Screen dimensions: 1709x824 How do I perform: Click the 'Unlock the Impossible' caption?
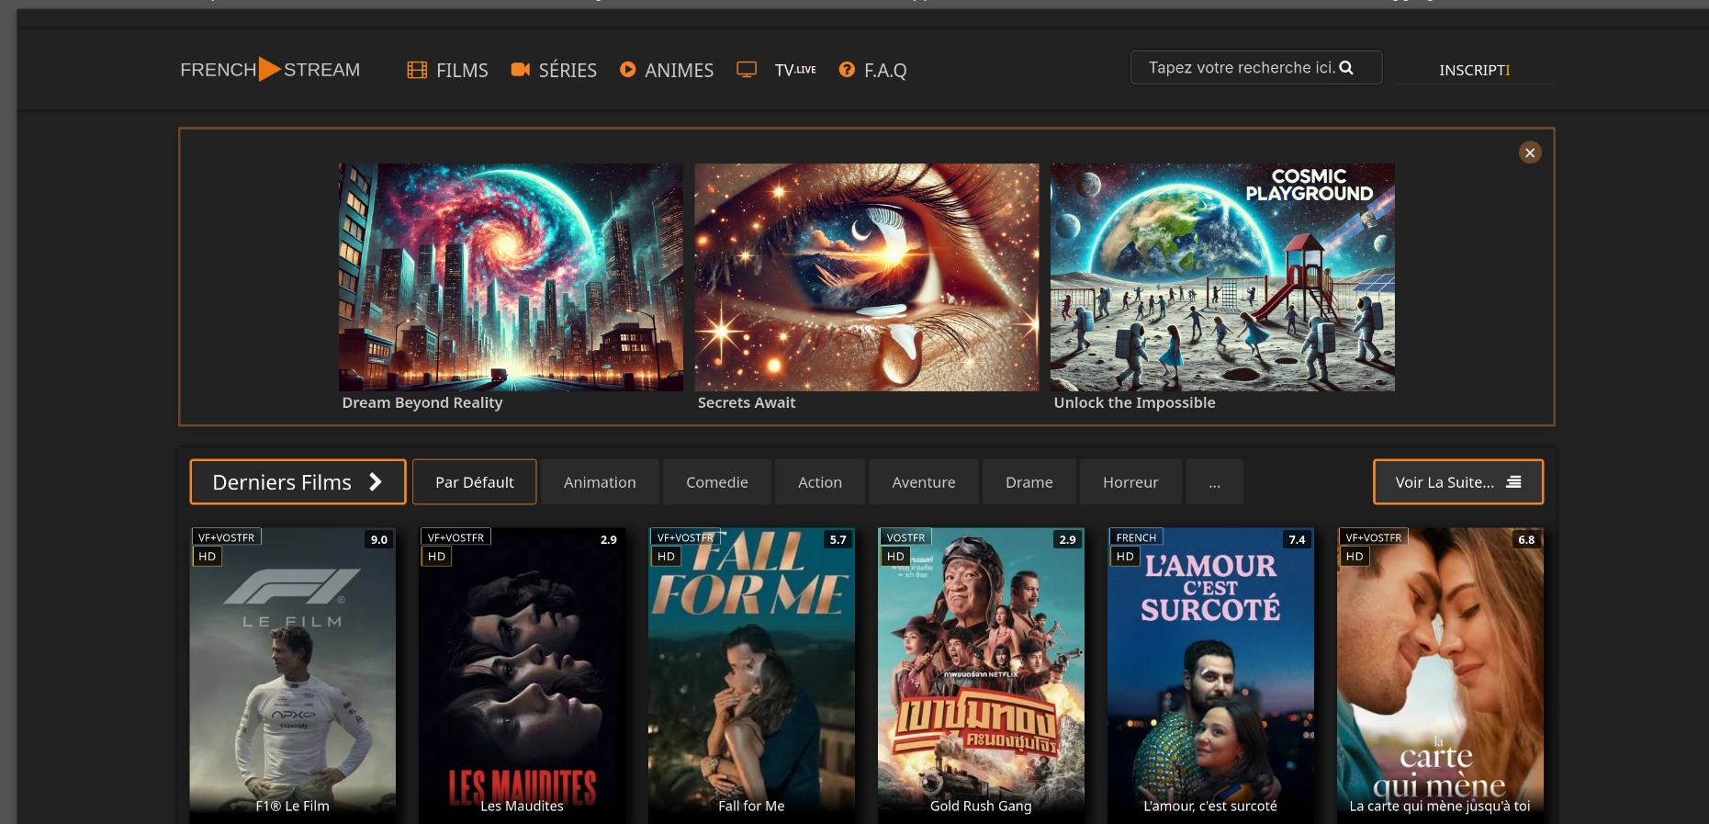(1134, 402)
